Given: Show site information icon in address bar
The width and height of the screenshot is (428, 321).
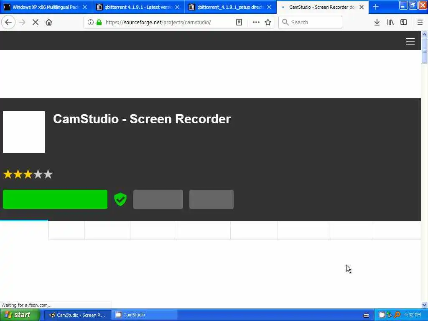Looking at the screenshot, I should point(90,22).
